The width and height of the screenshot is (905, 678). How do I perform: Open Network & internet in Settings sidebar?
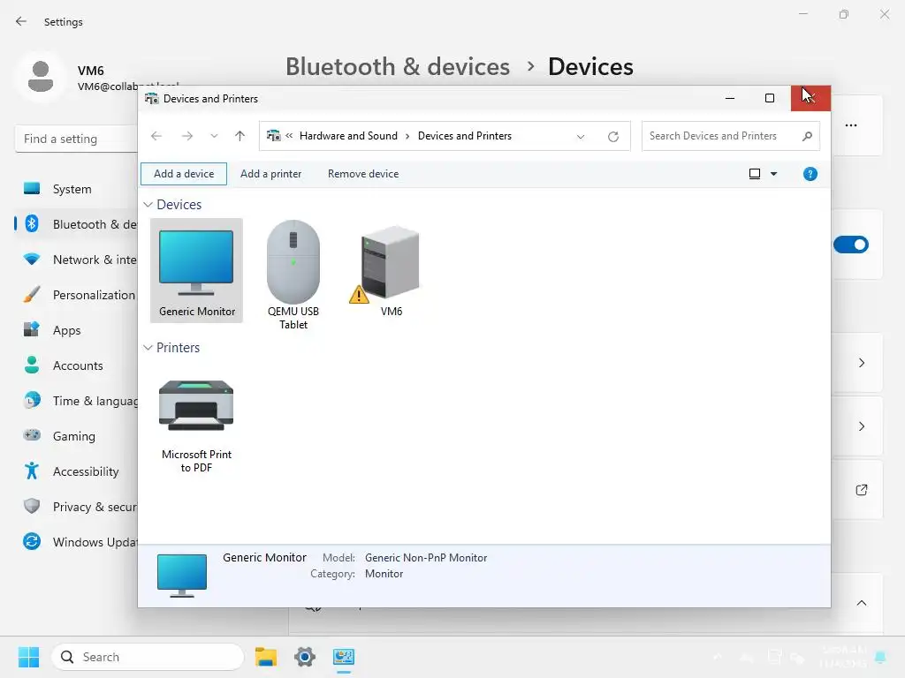tap(76, 260)
